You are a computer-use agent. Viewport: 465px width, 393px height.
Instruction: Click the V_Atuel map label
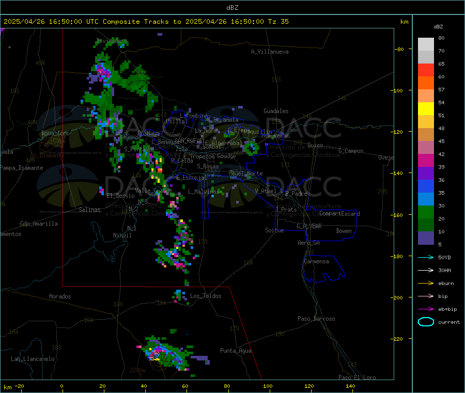[266, 191]
